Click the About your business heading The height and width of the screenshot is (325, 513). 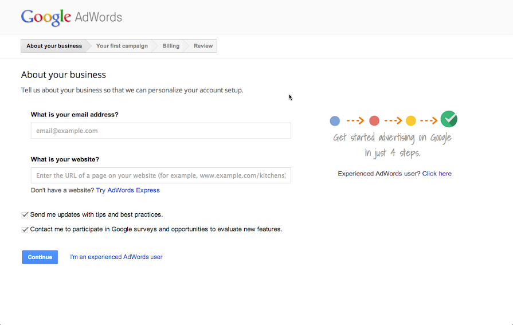coord(64,75)
